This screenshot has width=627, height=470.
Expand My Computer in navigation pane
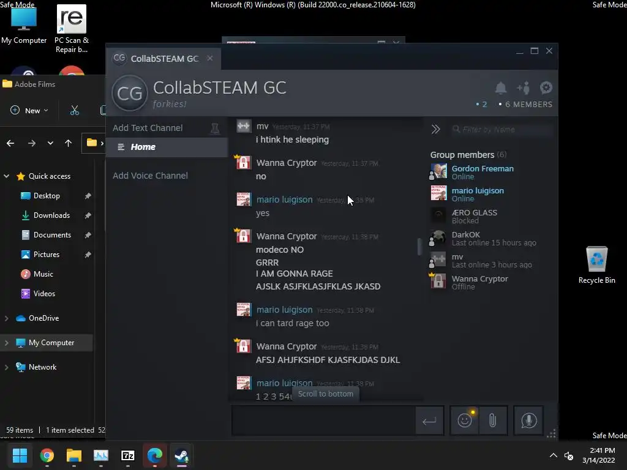pyautogui.click(x=6, y=343)
